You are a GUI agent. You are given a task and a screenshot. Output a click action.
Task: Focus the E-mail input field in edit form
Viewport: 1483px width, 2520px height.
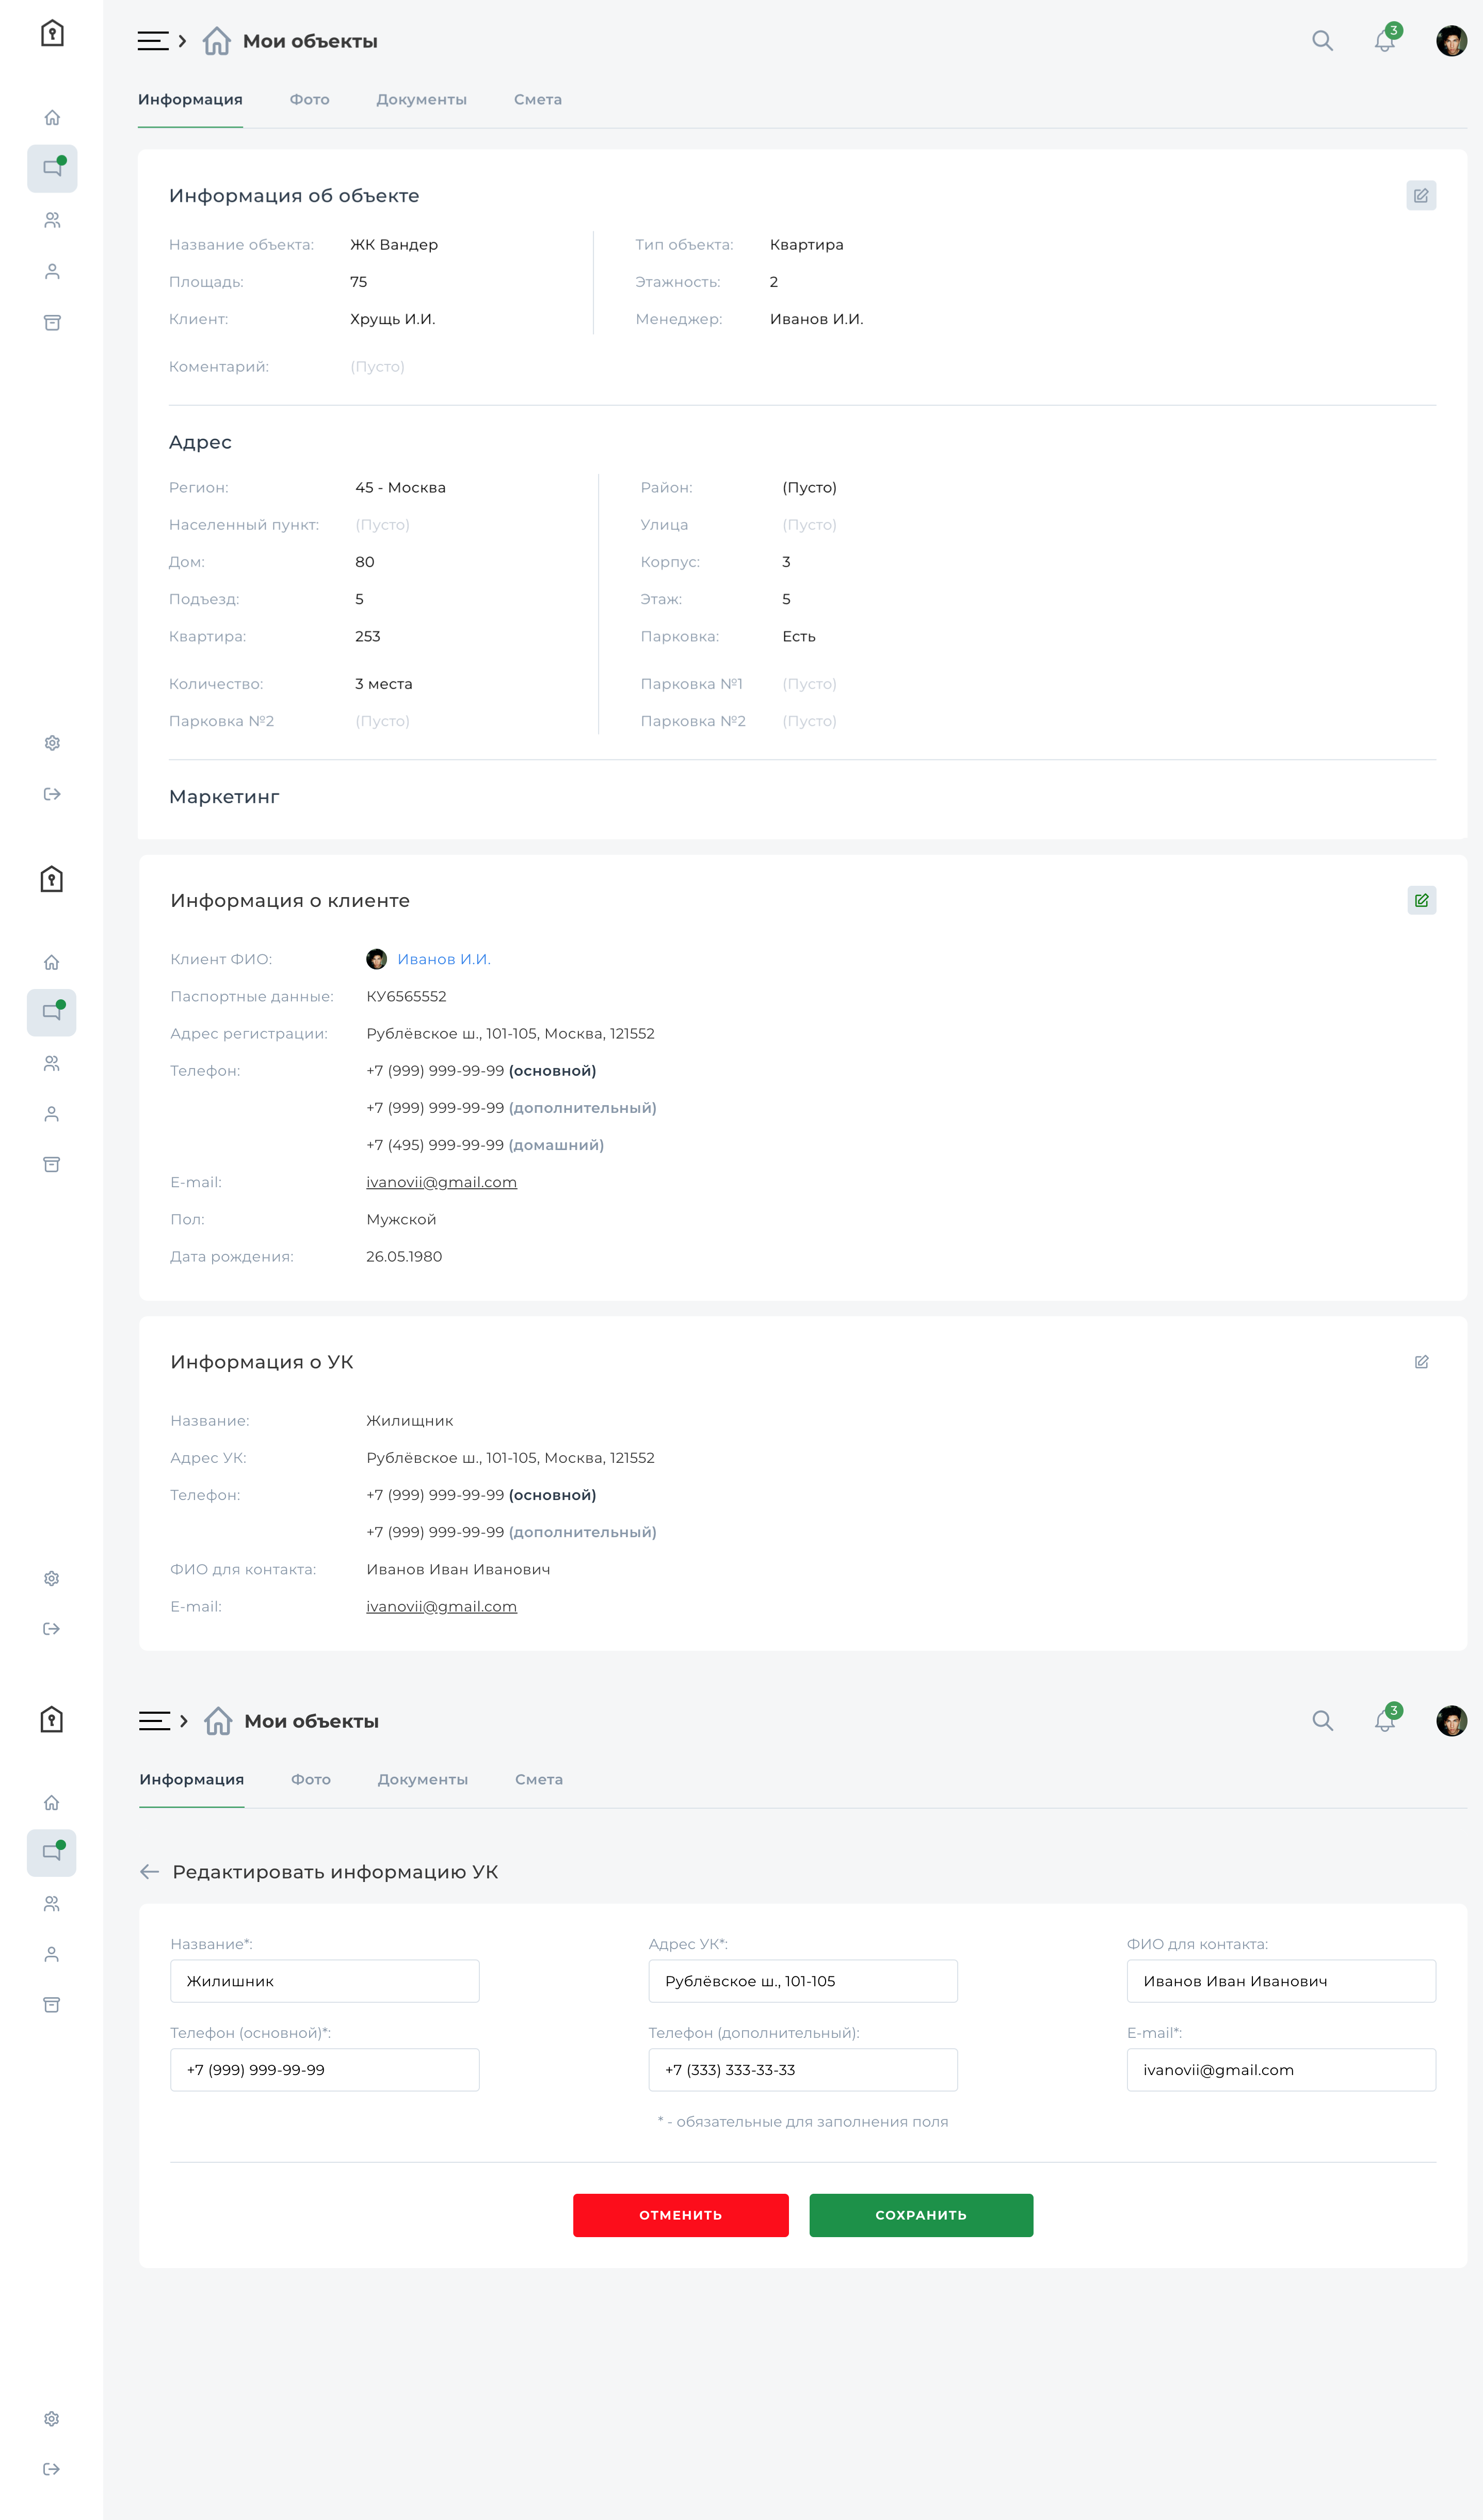[1281, 2070]
